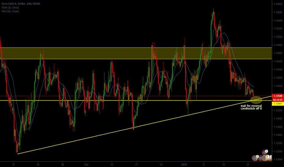The height and width of the screenshot is (167, 284).
Task: Select the yellow ellipse drawing at the trendline intersection
Action: [256, 100]
